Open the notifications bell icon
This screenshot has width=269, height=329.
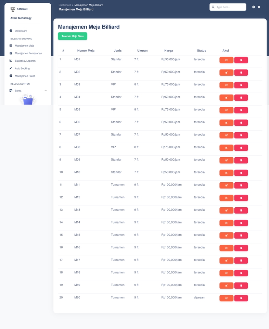pyautogui.click(x=259, y=7)
